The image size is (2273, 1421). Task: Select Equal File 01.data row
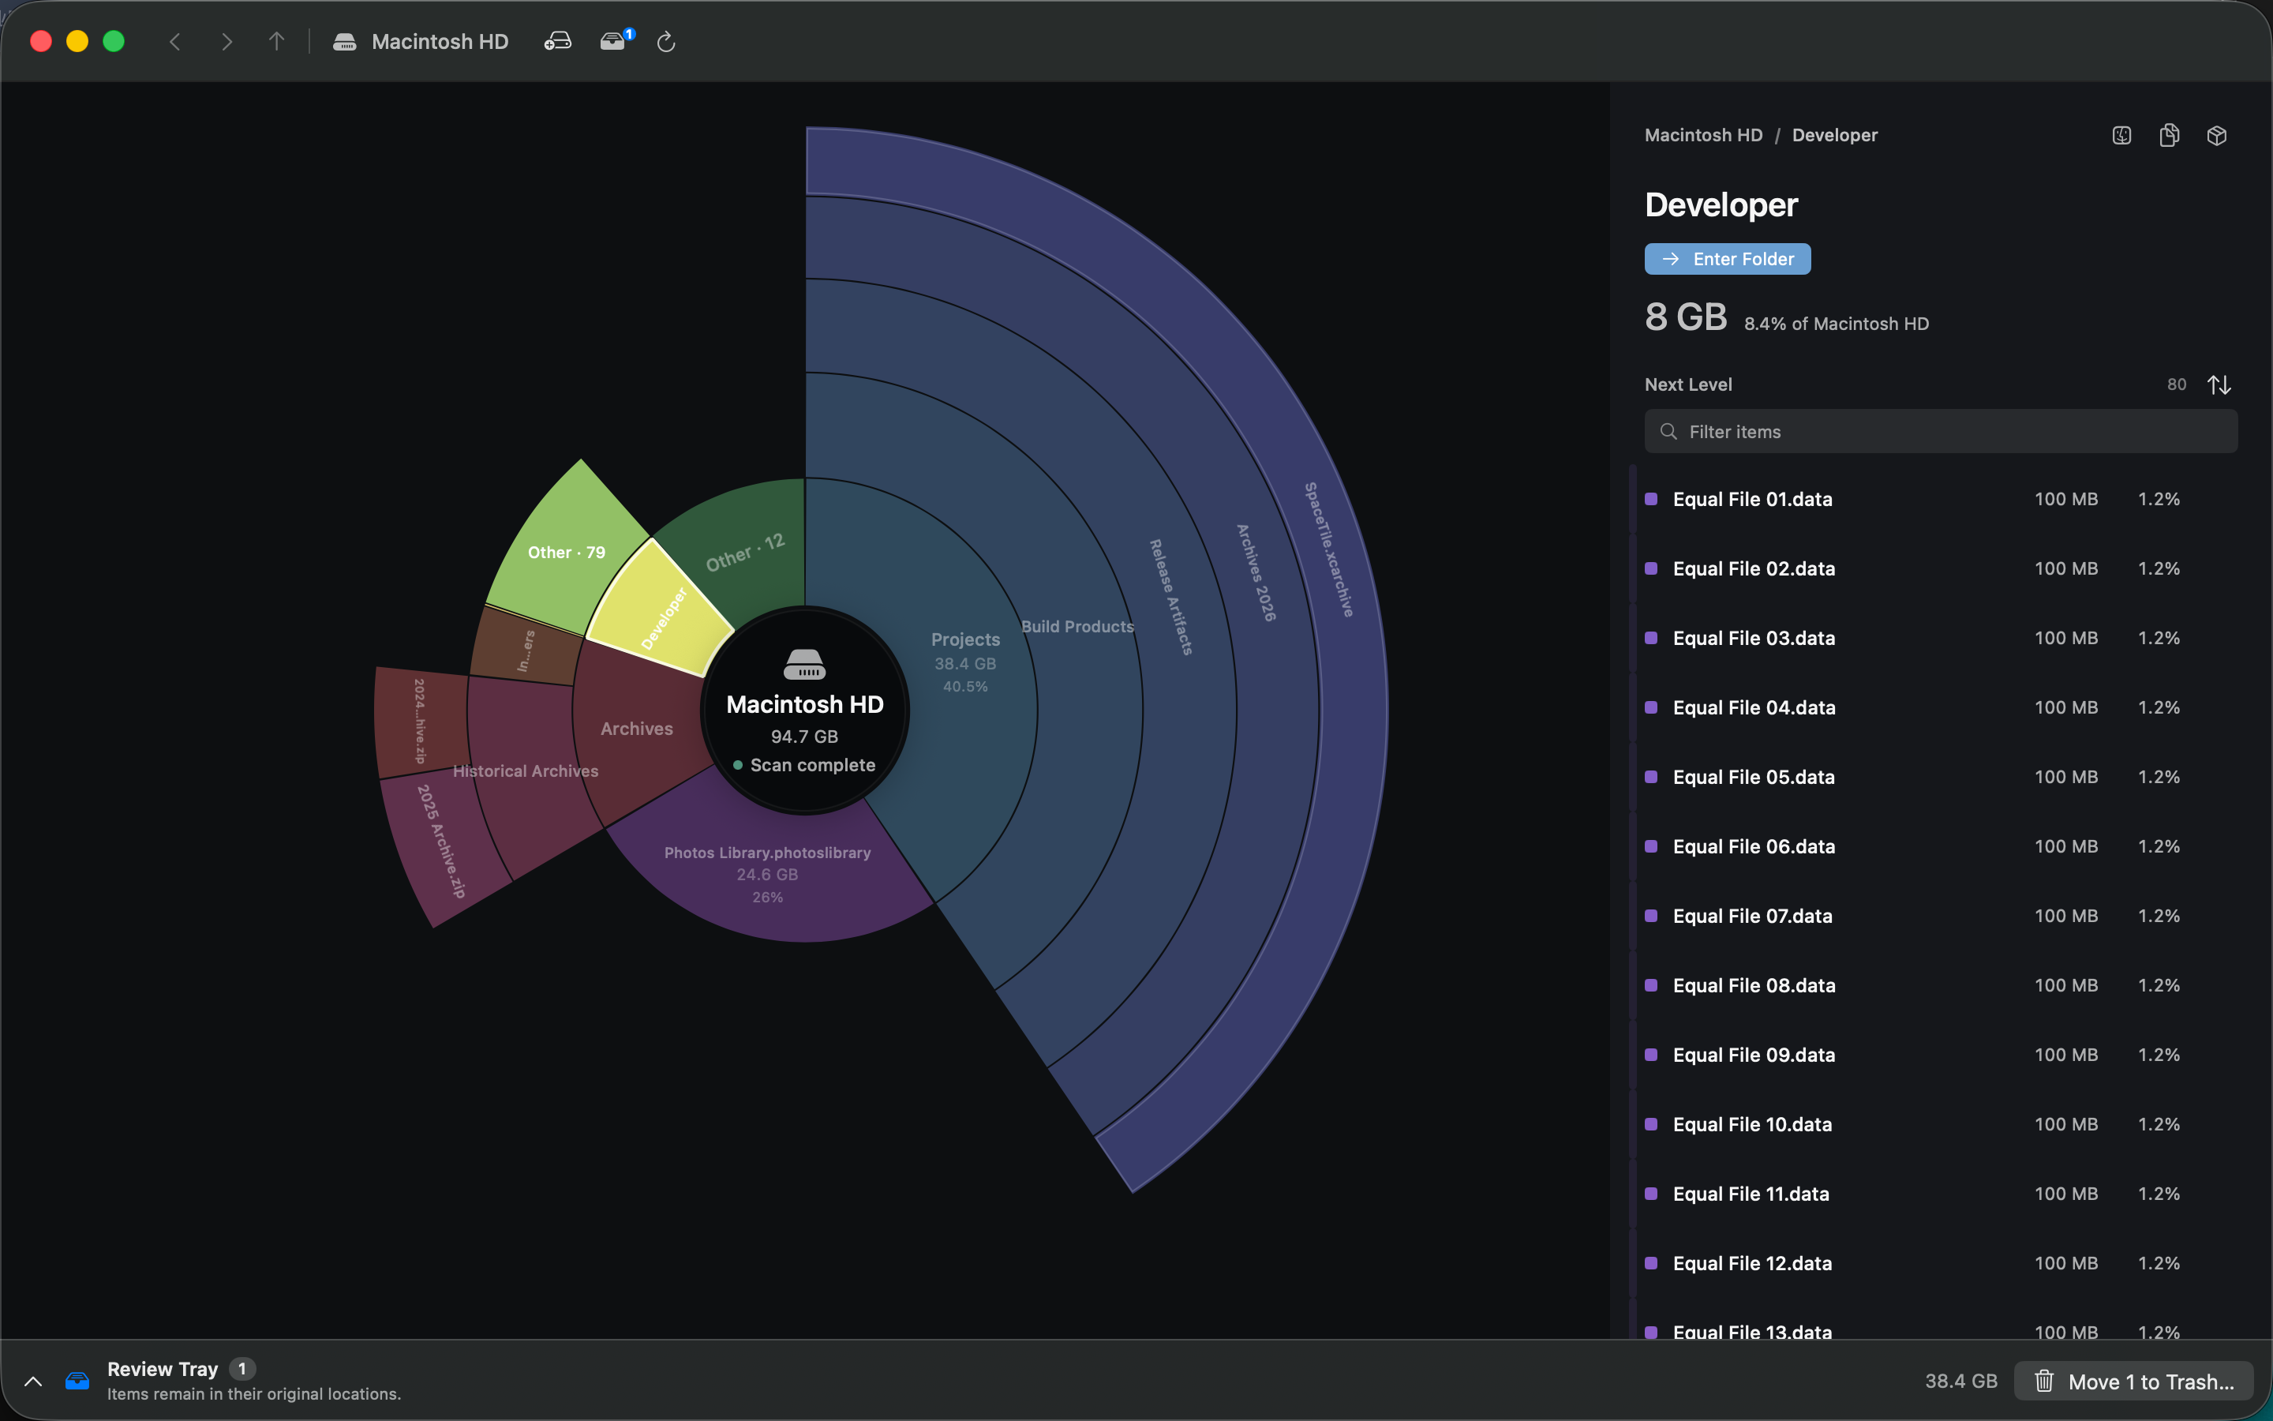pyautogui.click(x=1941, y=499)
